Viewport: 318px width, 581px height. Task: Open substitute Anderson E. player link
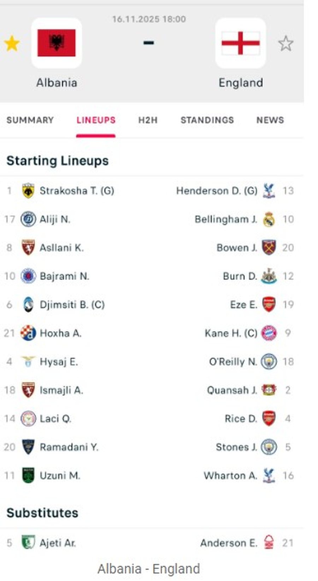229,543
